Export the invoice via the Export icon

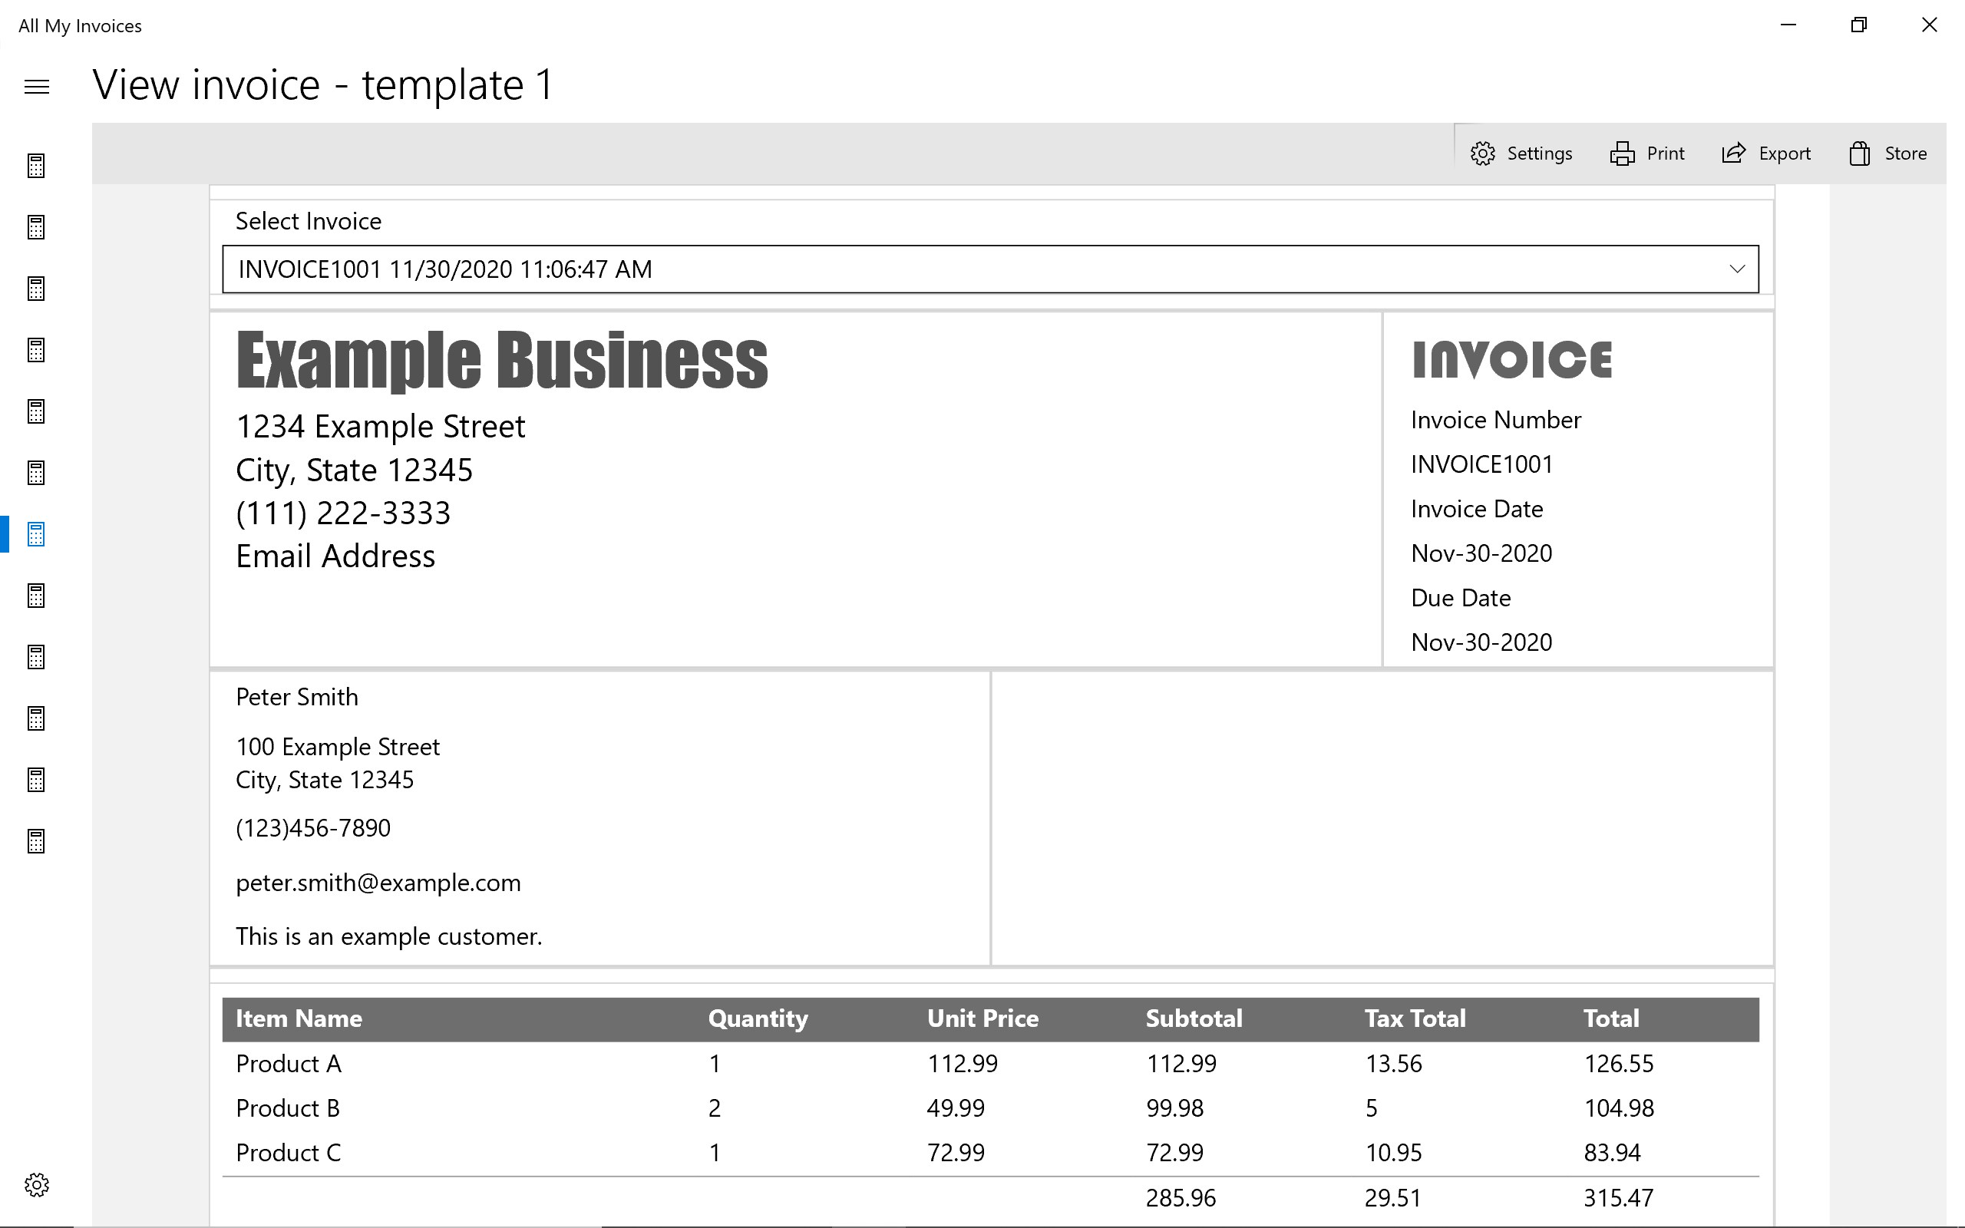click(1734, 153)
